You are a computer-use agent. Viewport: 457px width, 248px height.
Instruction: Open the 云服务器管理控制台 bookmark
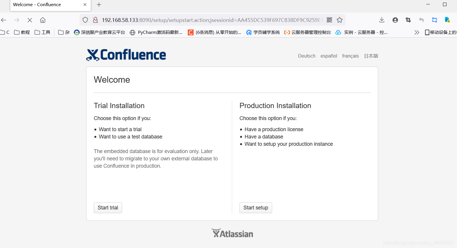pos(307,32)
